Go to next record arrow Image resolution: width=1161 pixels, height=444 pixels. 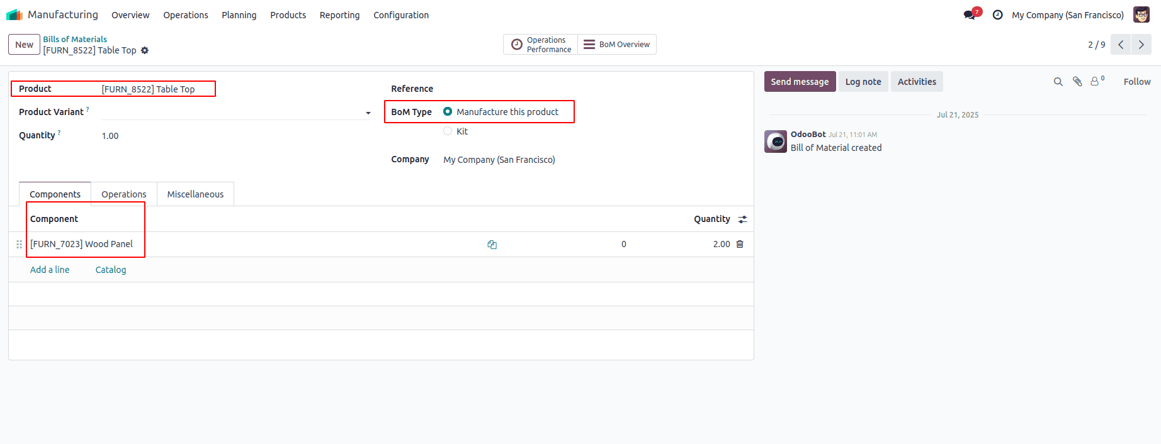coord(1141,45)
